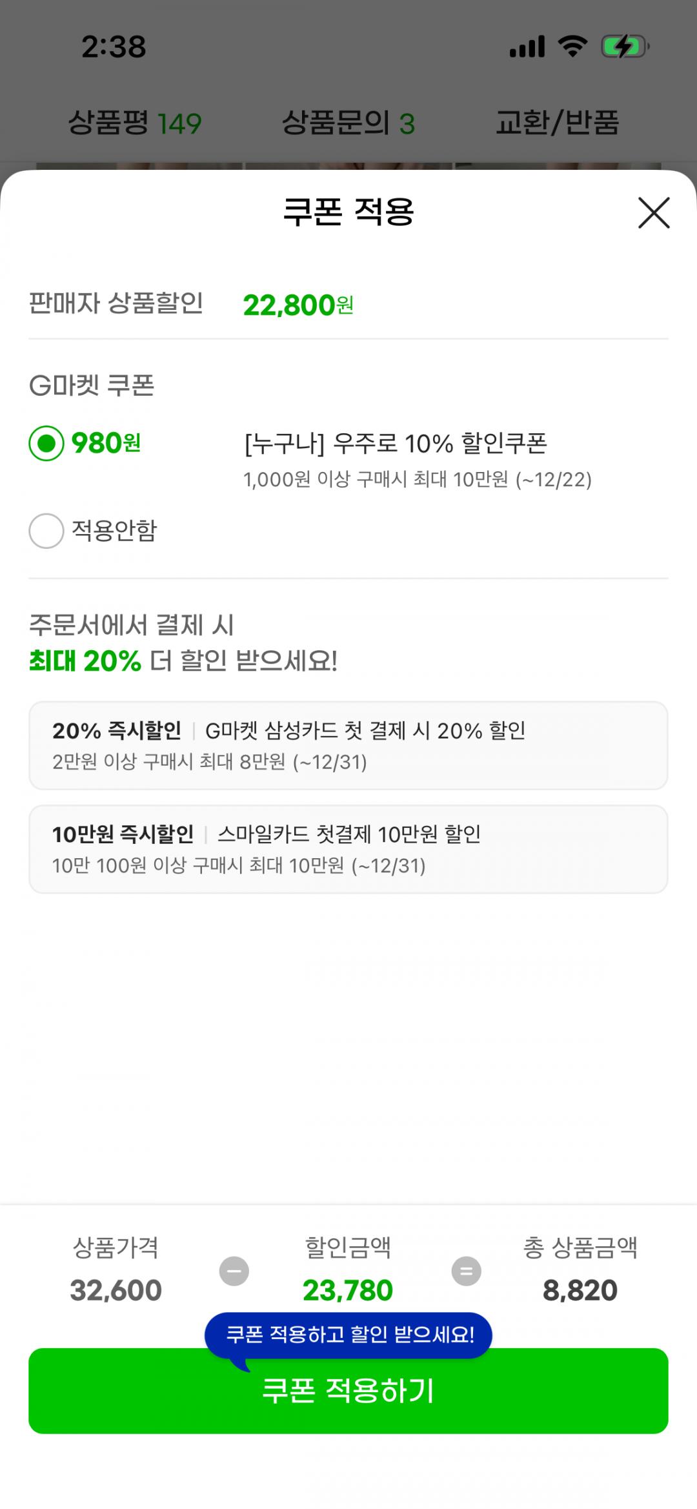Tap the 8,820 총 상품금액 total
This screenshot has width=697, height=1509.
tap(580, 1290)
